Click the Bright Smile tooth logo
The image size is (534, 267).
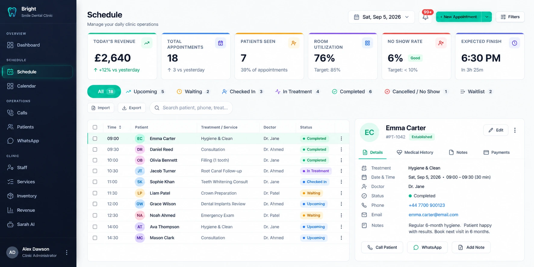[12, 12]
